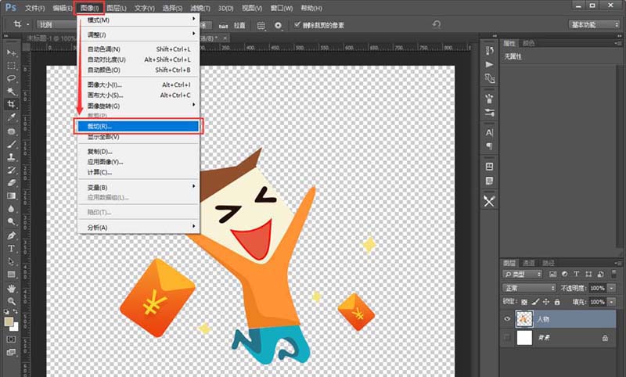Viewport: 626px width, 377px height.
Task: Toggle the 删除裁剪的像素 checkbox
Action: click(x=297, y=25)
